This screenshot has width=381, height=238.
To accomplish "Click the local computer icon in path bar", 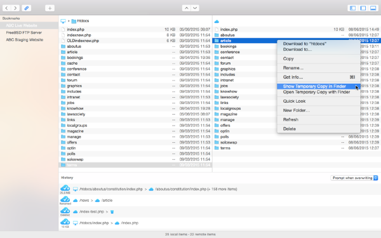I will [63, 21].
